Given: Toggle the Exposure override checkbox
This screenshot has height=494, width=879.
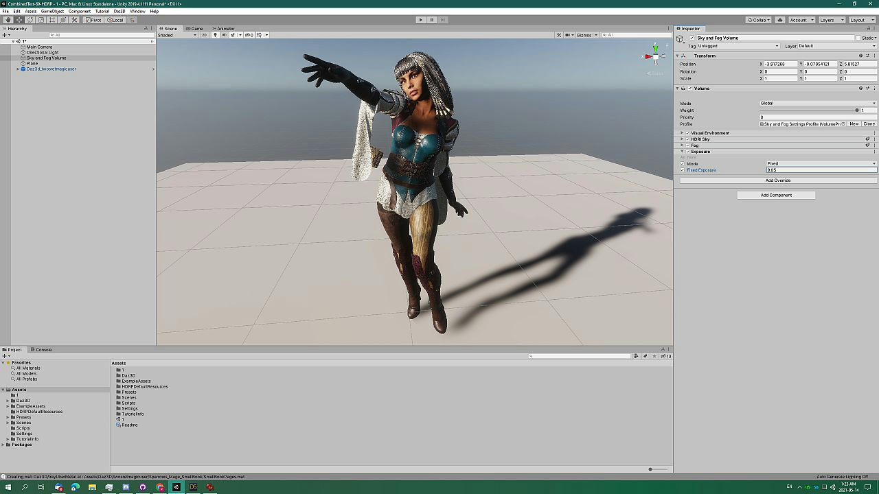Looking at the screenshot, I should 687,152.
